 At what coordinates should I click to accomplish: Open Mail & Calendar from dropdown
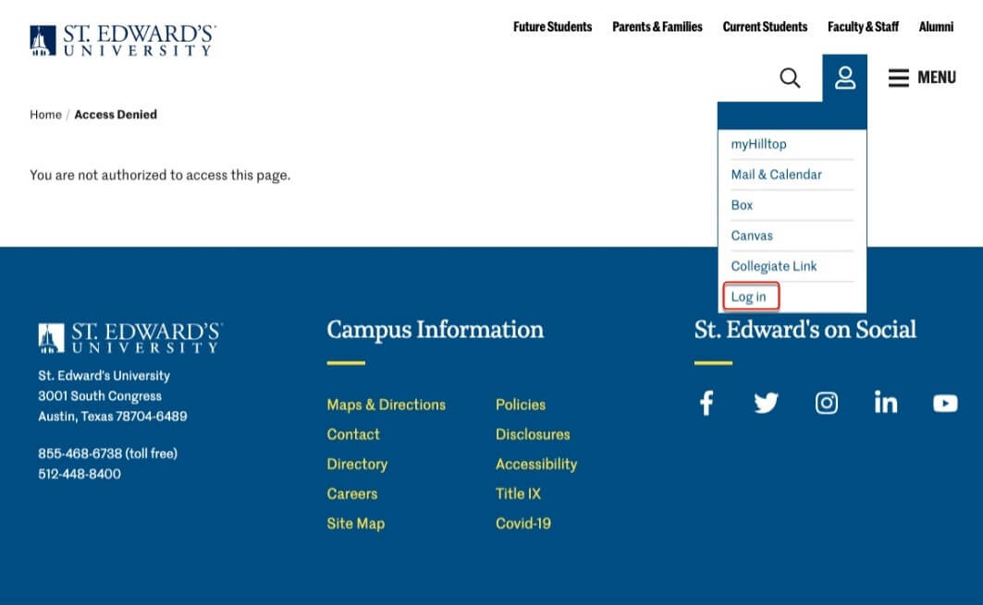click(776, 175)
